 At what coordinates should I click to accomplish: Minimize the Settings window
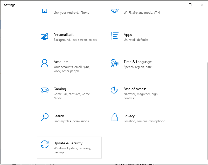(x=178, y=5)
